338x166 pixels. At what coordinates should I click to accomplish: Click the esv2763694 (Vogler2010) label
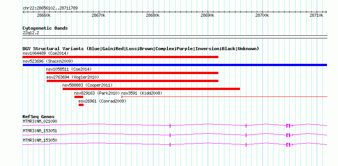[x=73, y=77]
